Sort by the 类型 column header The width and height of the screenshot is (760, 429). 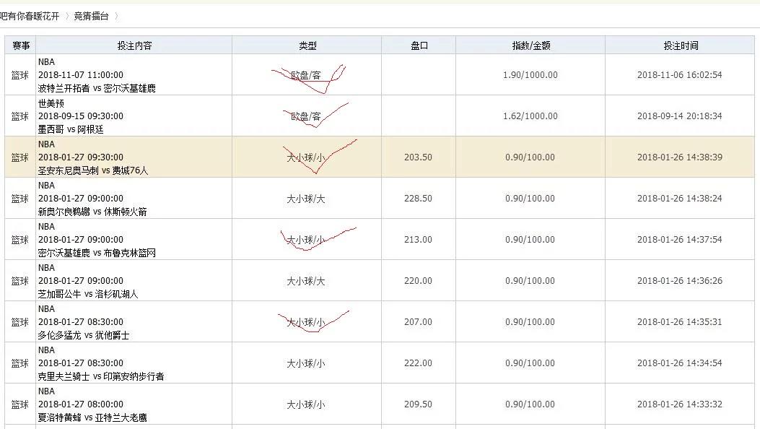[x=307, y=45]
